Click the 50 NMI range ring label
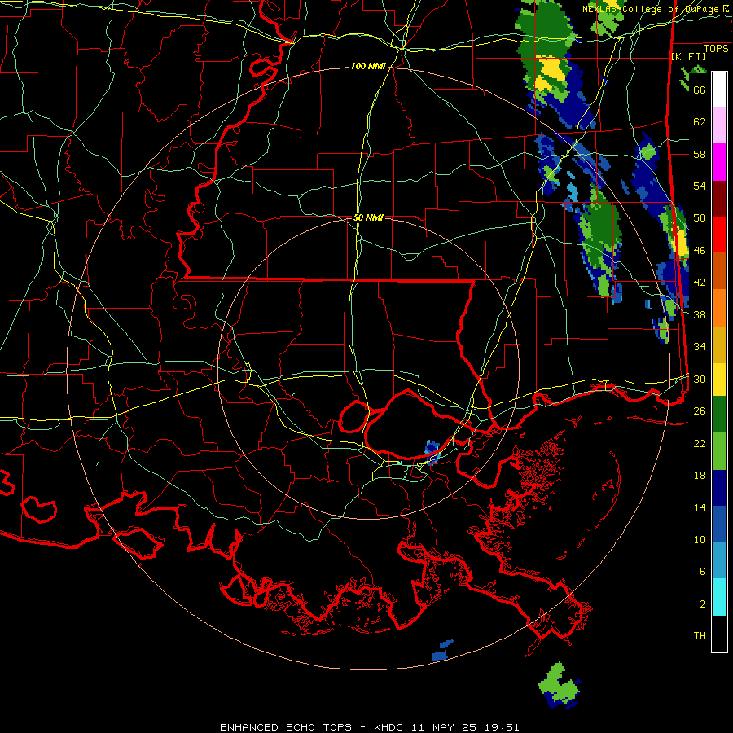This screenshot has height=733, width=733. click(368, 217)
